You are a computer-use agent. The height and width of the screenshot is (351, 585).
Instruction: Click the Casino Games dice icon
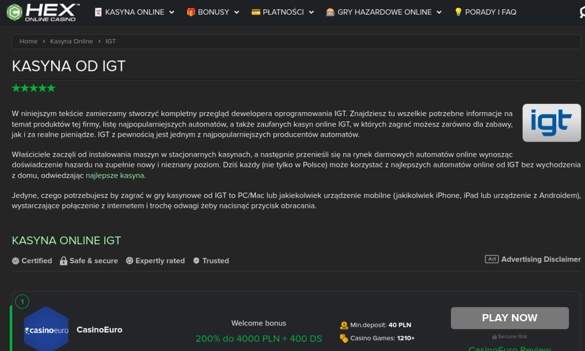pyautogui.click(x=344, y=338)
